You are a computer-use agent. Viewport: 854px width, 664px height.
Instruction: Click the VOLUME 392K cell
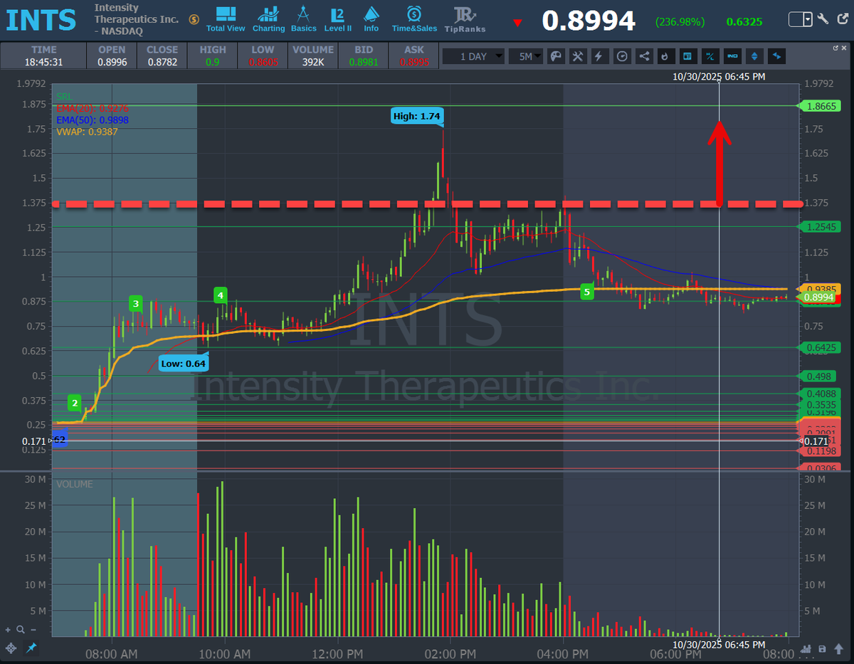pyautogui.click(x=313, y=56)
